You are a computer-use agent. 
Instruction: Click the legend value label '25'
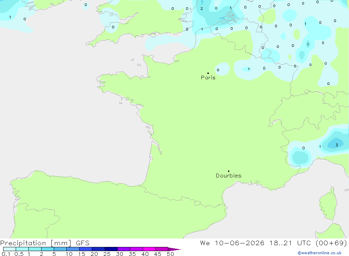pos(107,254)
